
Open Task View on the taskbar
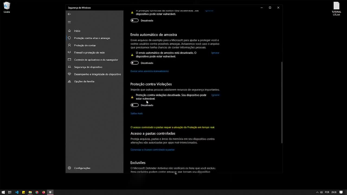pos(9,193)
